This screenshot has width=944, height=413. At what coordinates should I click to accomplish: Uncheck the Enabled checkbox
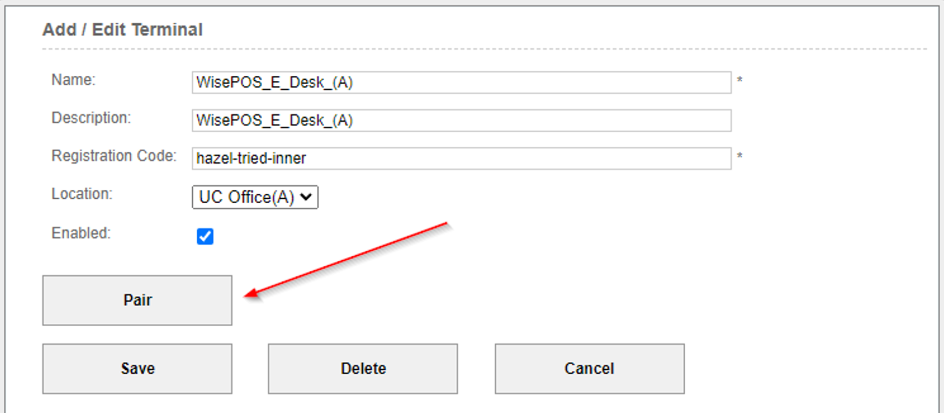tap(205, 236)
